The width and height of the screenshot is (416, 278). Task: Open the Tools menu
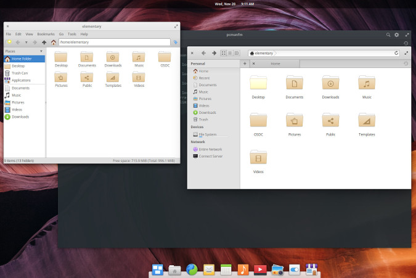(x=72, y=34)
